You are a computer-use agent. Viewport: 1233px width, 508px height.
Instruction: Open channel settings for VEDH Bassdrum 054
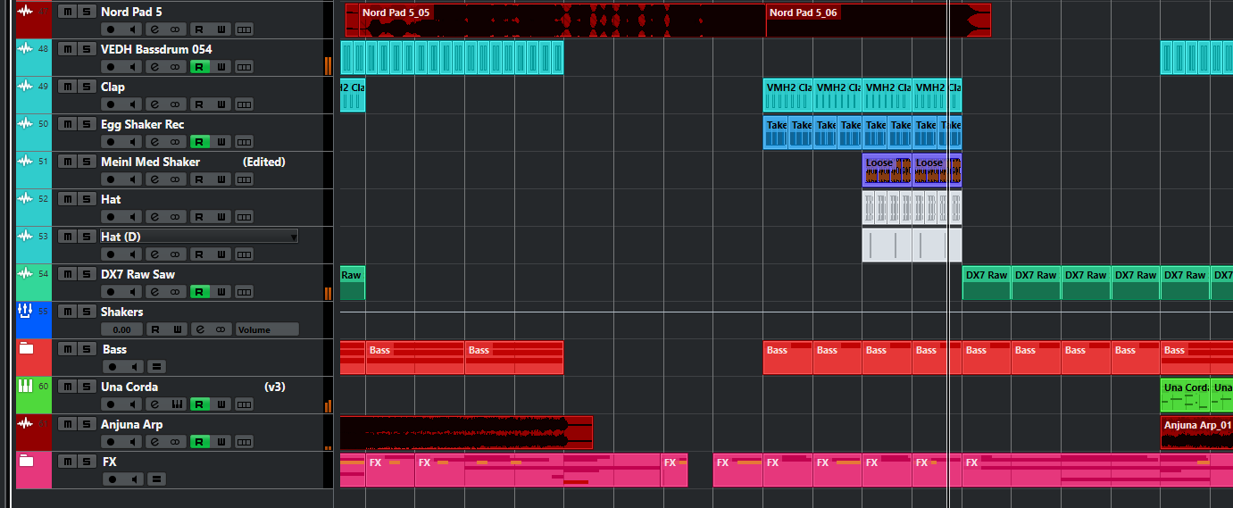[x=154, y=67]
